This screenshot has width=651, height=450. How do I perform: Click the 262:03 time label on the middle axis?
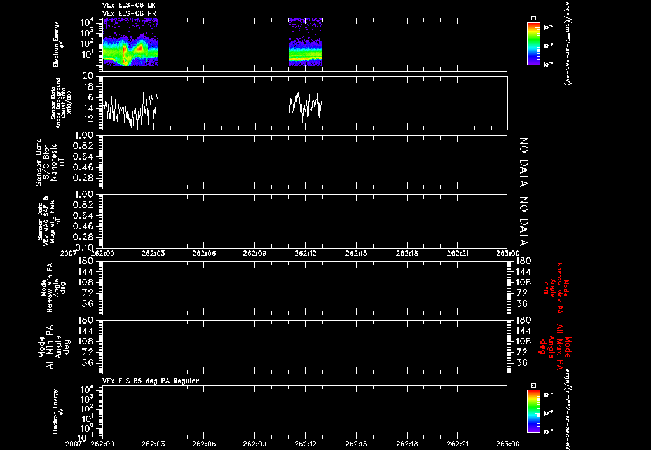point(153,253)
